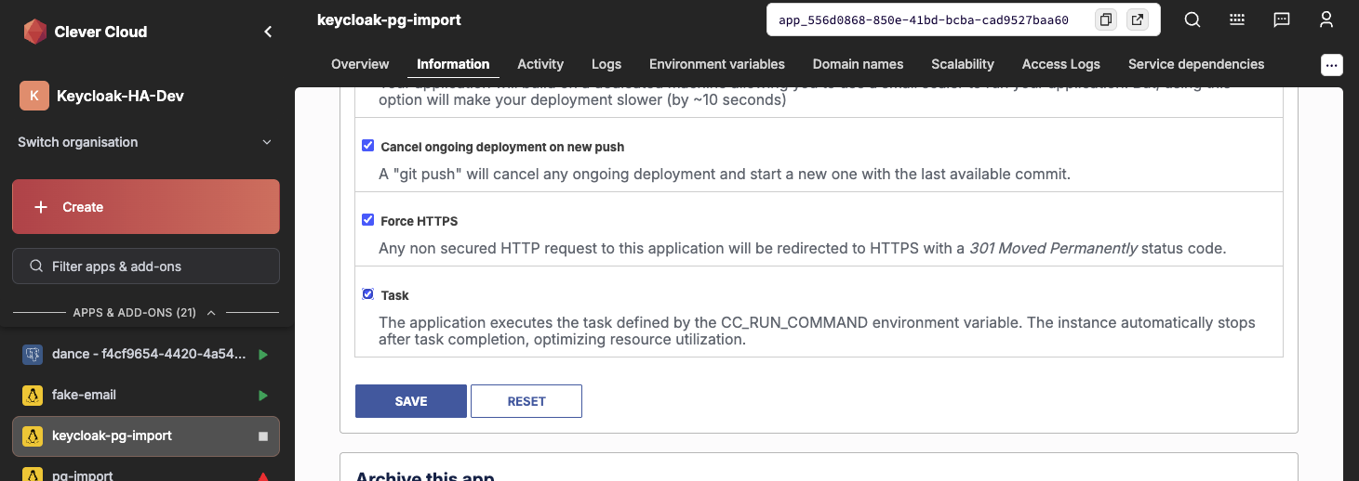Open the dance - f4cf9654 sidebar item
This screenshot has width=1359, height=481.
coord(146,355)
